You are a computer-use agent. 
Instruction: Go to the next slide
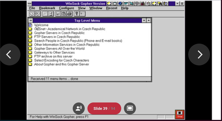[x=199, y=55]
